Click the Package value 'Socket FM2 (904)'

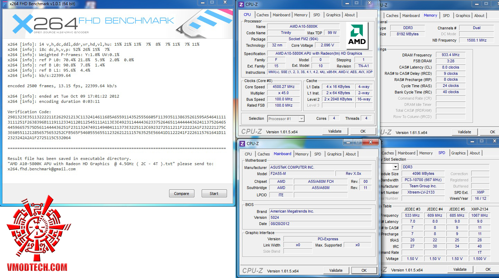(x=304, y=39)
